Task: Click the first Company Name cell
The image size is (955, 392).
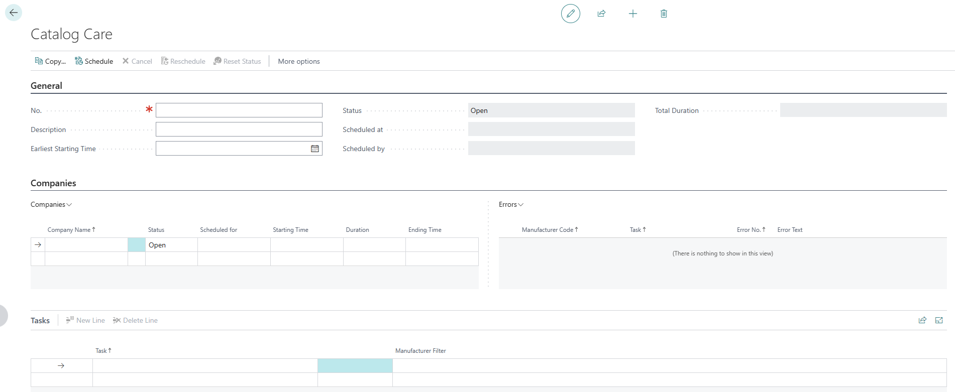Action: (x=86, y=245)
